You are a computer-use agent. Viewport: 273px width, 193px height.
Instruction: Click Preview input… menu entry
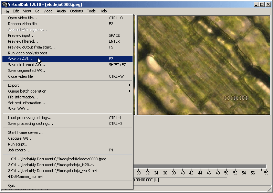[x=67, y=35]
